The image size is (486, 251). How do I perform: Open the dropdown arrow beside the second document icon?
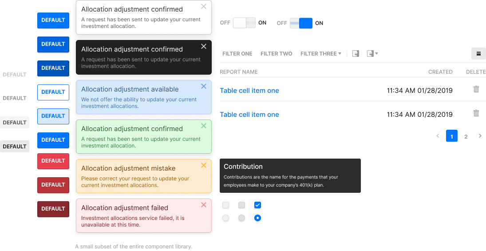coord(376,54)
